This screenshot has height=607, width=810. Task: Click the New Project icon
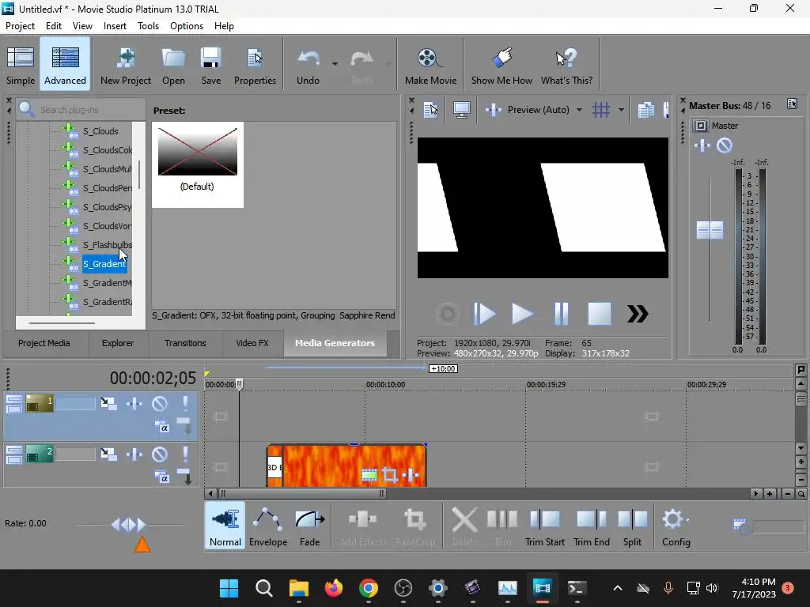pos(126,66)
